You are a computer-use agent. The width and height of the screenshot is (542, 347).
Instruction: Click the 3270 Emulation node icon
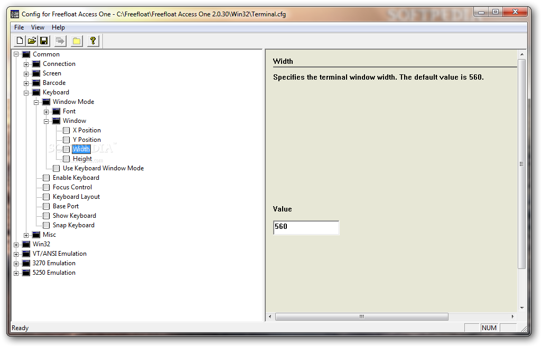26,263
